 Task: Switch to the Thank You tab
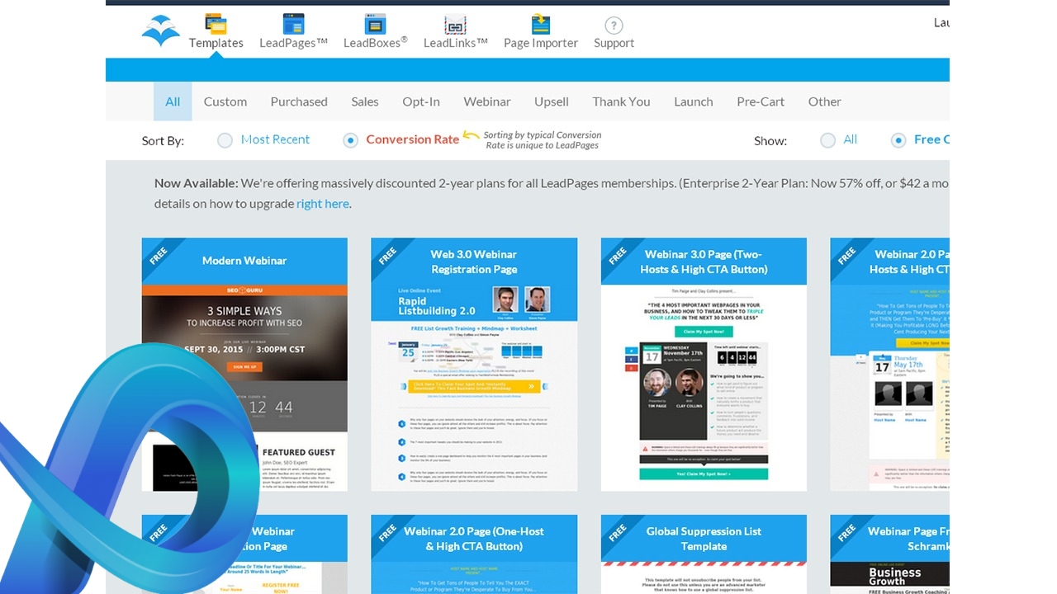pos(621,101)
